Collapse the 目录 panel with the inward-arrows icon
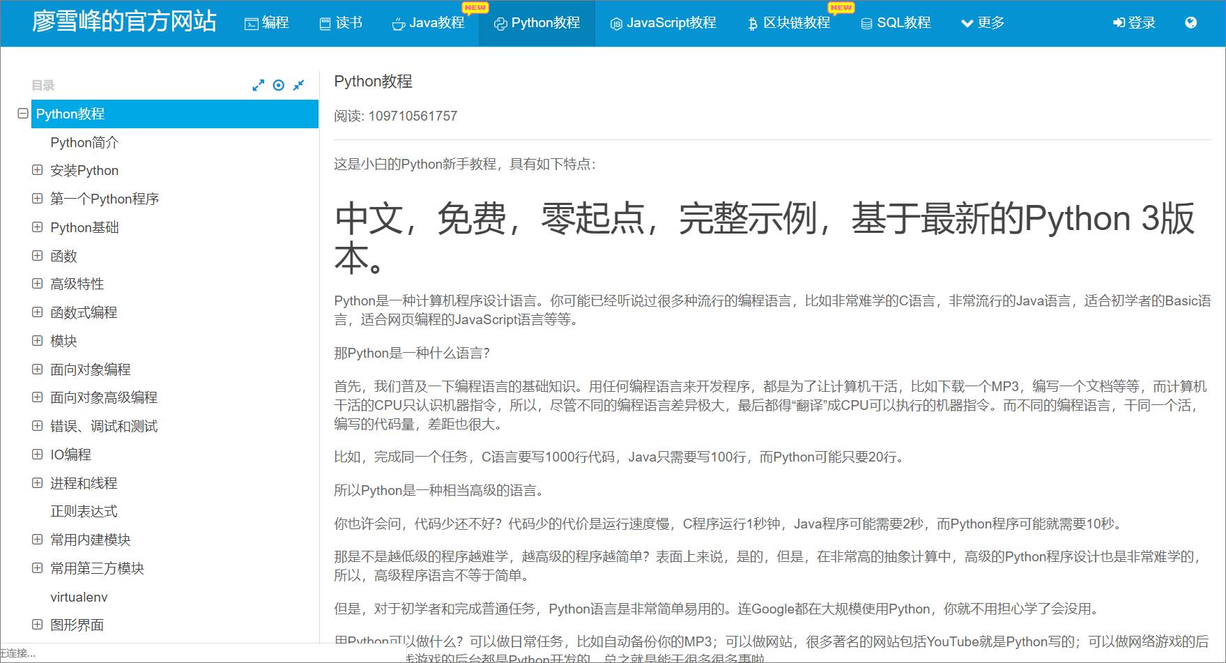This screenshot has width=1226, height=663. (299, 85)
